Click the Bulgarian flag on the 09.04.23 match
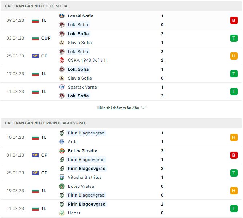This screenshot has width=243, height=218. click(x=35, y=20)
